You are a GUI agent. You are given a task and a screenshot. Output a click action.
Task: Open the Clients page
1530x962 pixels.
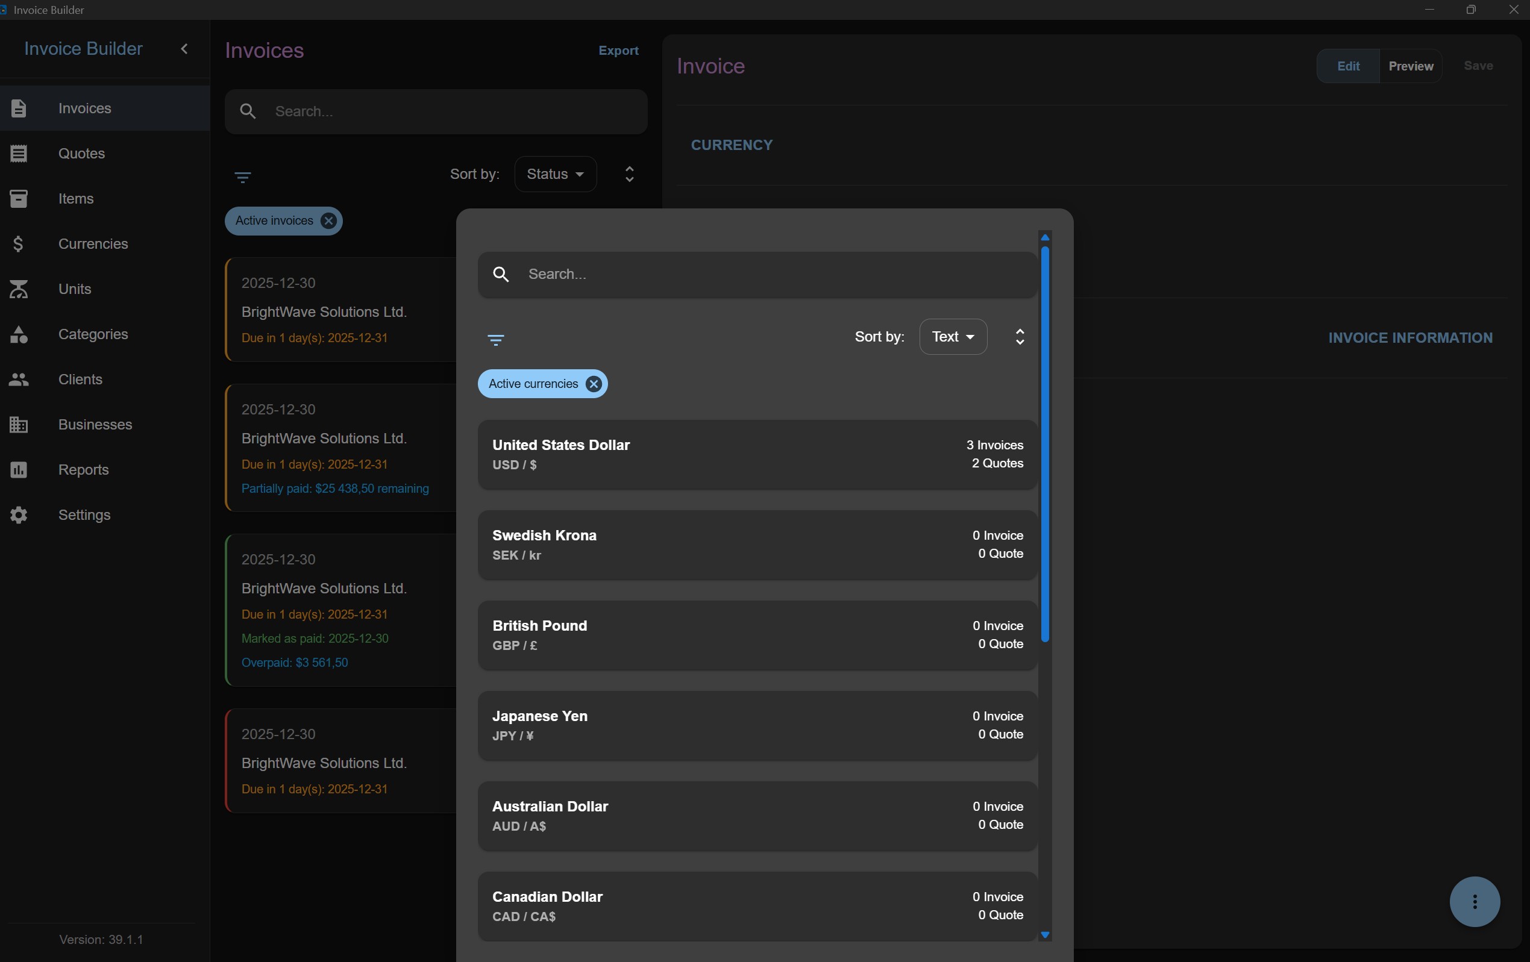click(105, 379)
